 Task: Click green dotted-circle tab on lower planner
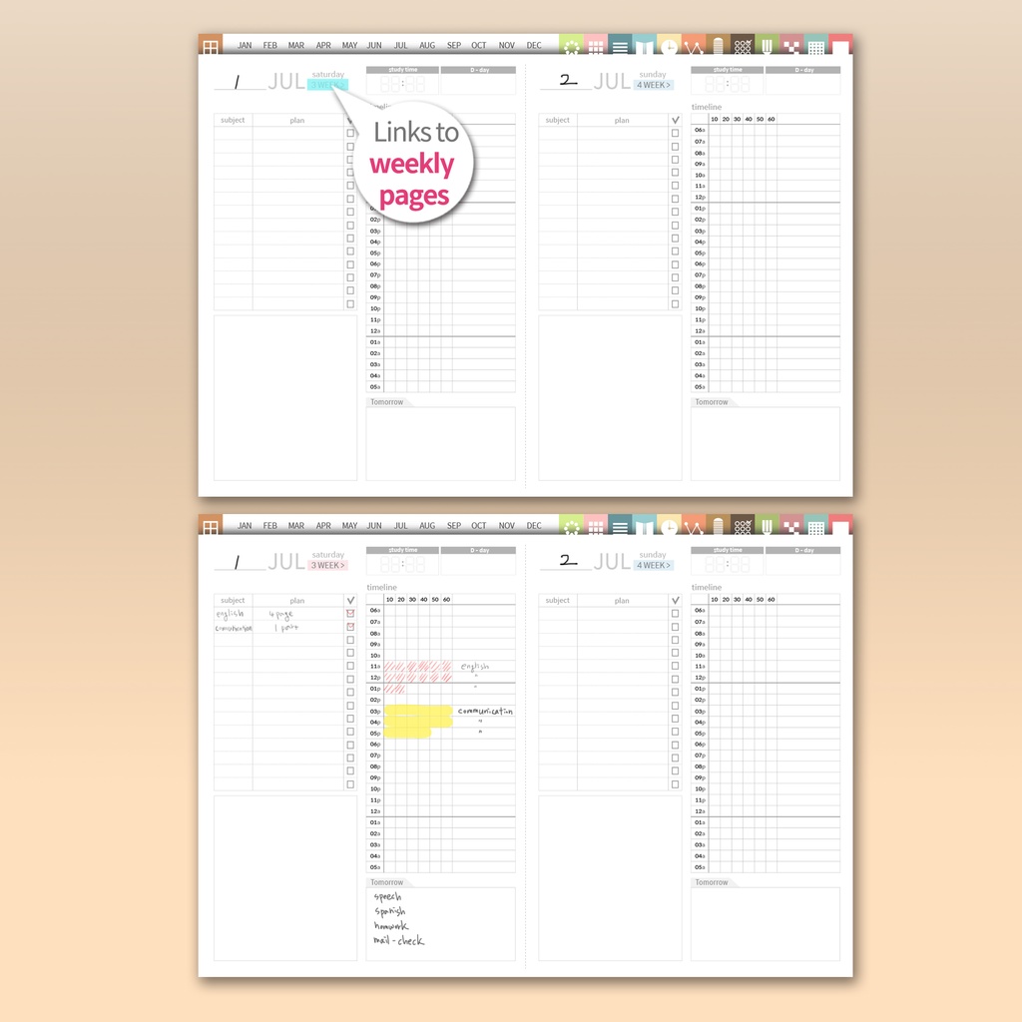[571, 525]
